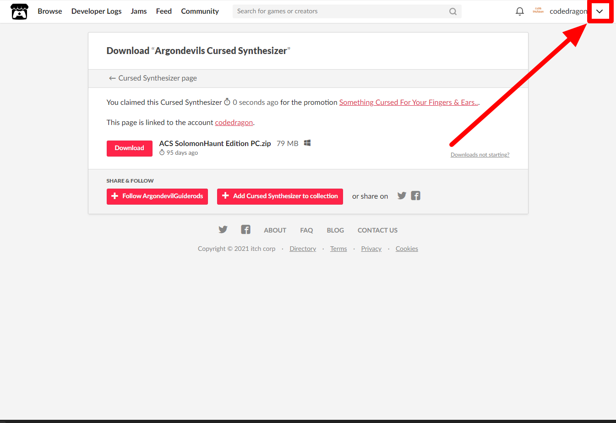Open the footer Twitter icon
This screenshot has height=423, width=616.
[223, 230]
